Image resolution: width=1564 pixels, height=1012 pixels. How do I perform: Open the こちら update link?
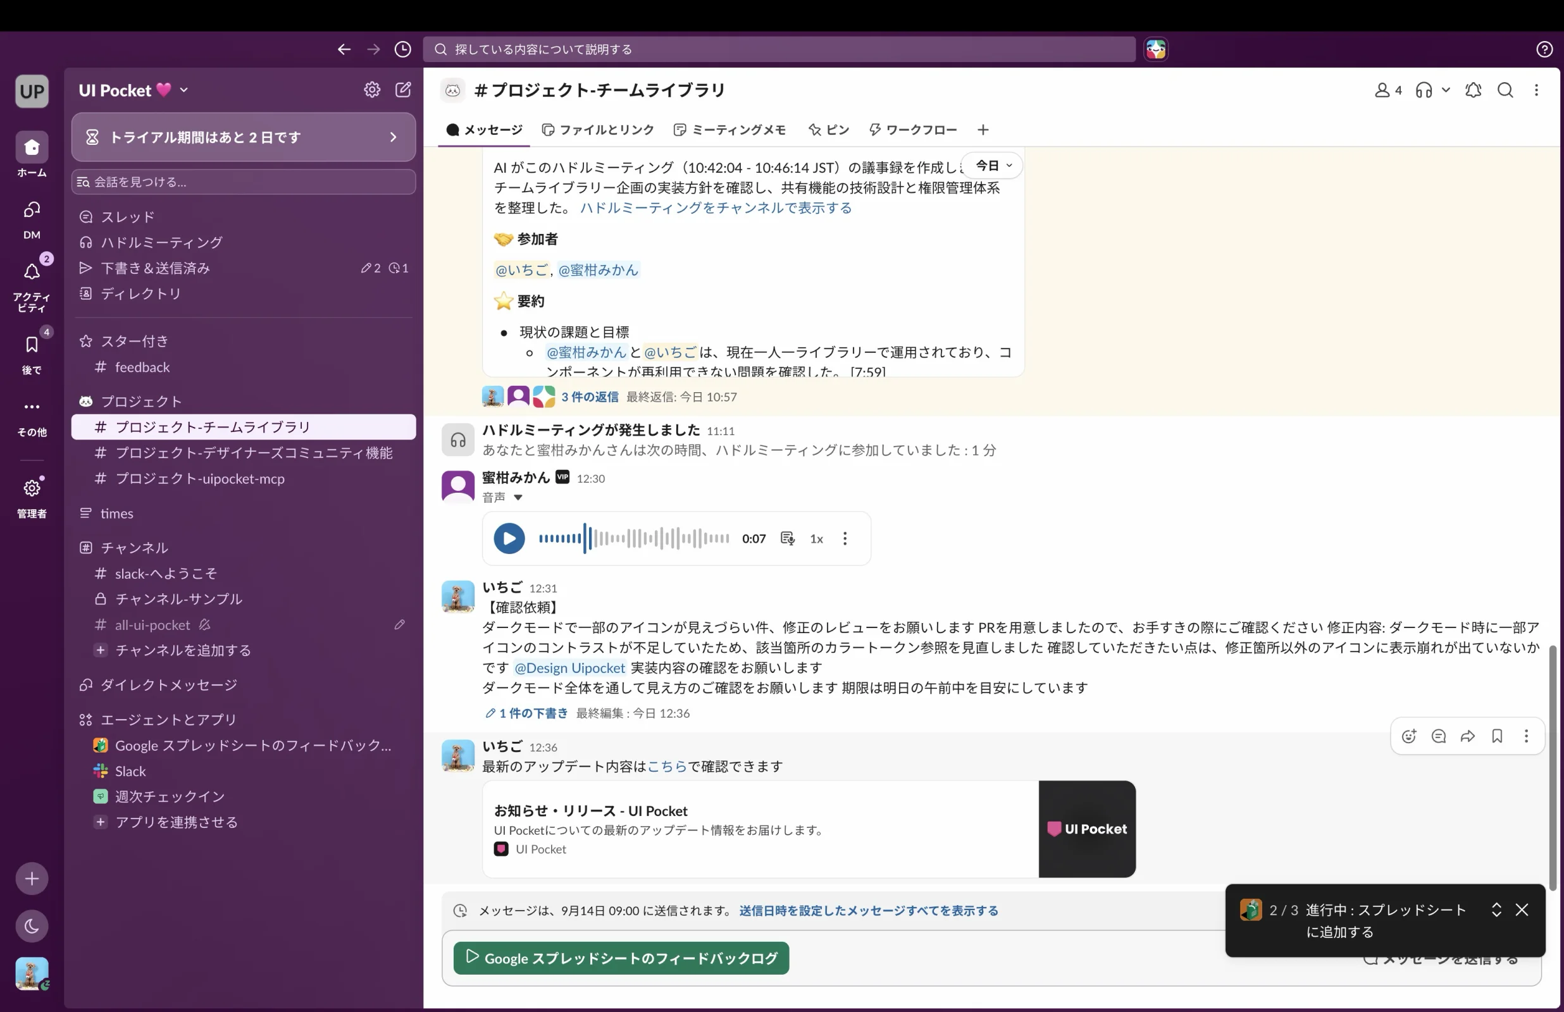click(667, 766)
